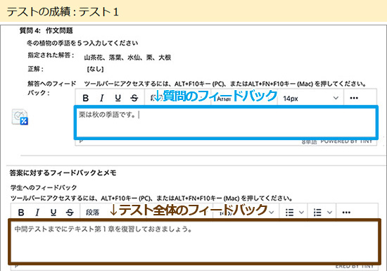
Task: Toggle bold in student feedback toolbar
Action: [21, 213]
